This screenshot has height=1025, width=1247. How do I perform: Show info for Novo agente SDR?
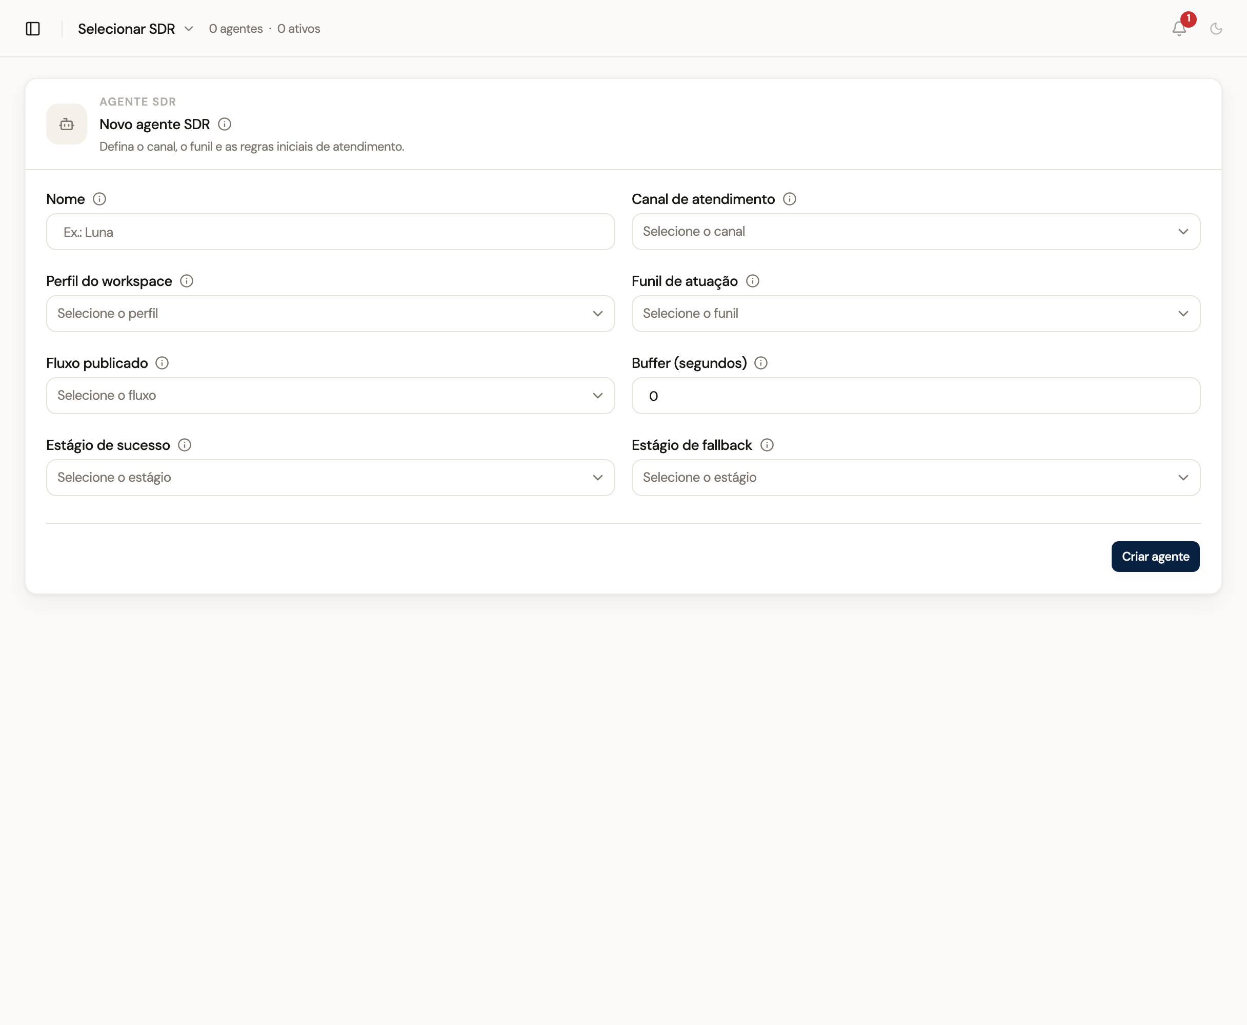(225, 124)
